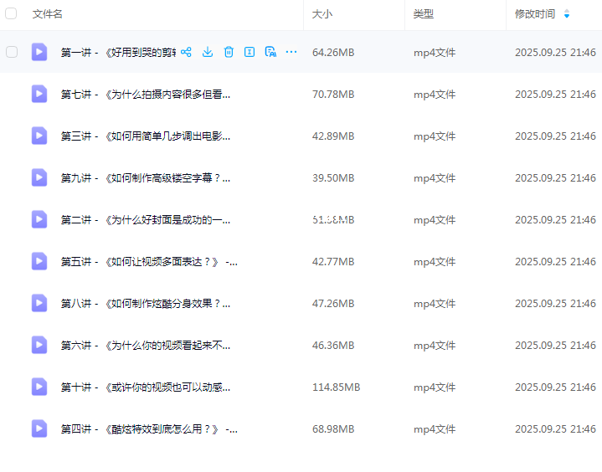
Task: Open the 第八讲 炫酷分身效果 video
Action: click(145, 303)
